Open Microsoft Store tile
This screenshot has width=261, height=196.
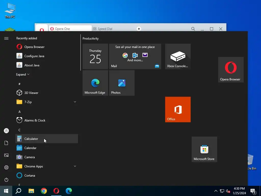(x=204, y=149)
